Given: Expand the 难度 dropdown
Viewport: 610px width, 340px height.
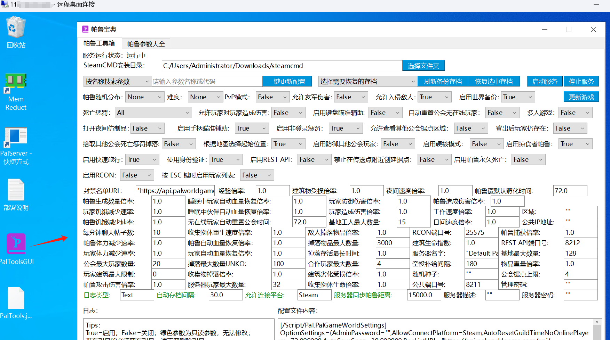Looking at the screenshot, I should point(205,97).
